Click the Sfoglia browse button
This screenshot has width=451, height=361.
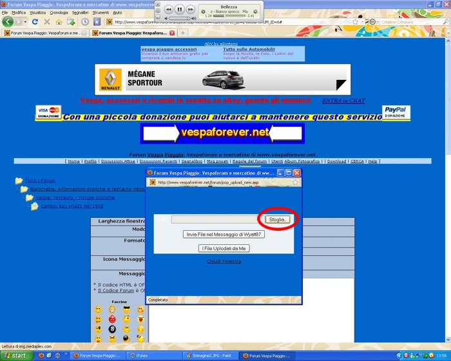point(277,219)
